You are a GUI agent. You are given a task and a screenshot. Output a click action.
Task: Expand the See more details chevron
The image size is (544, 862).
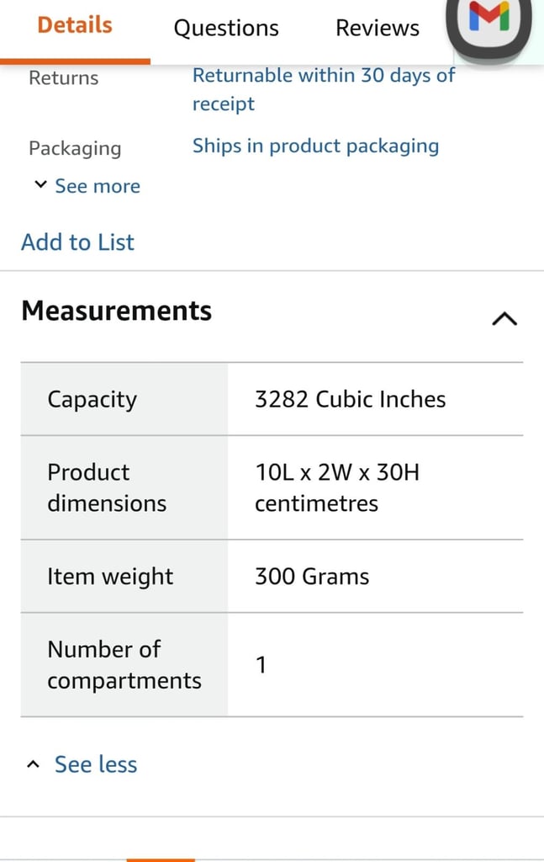[40, 184]
